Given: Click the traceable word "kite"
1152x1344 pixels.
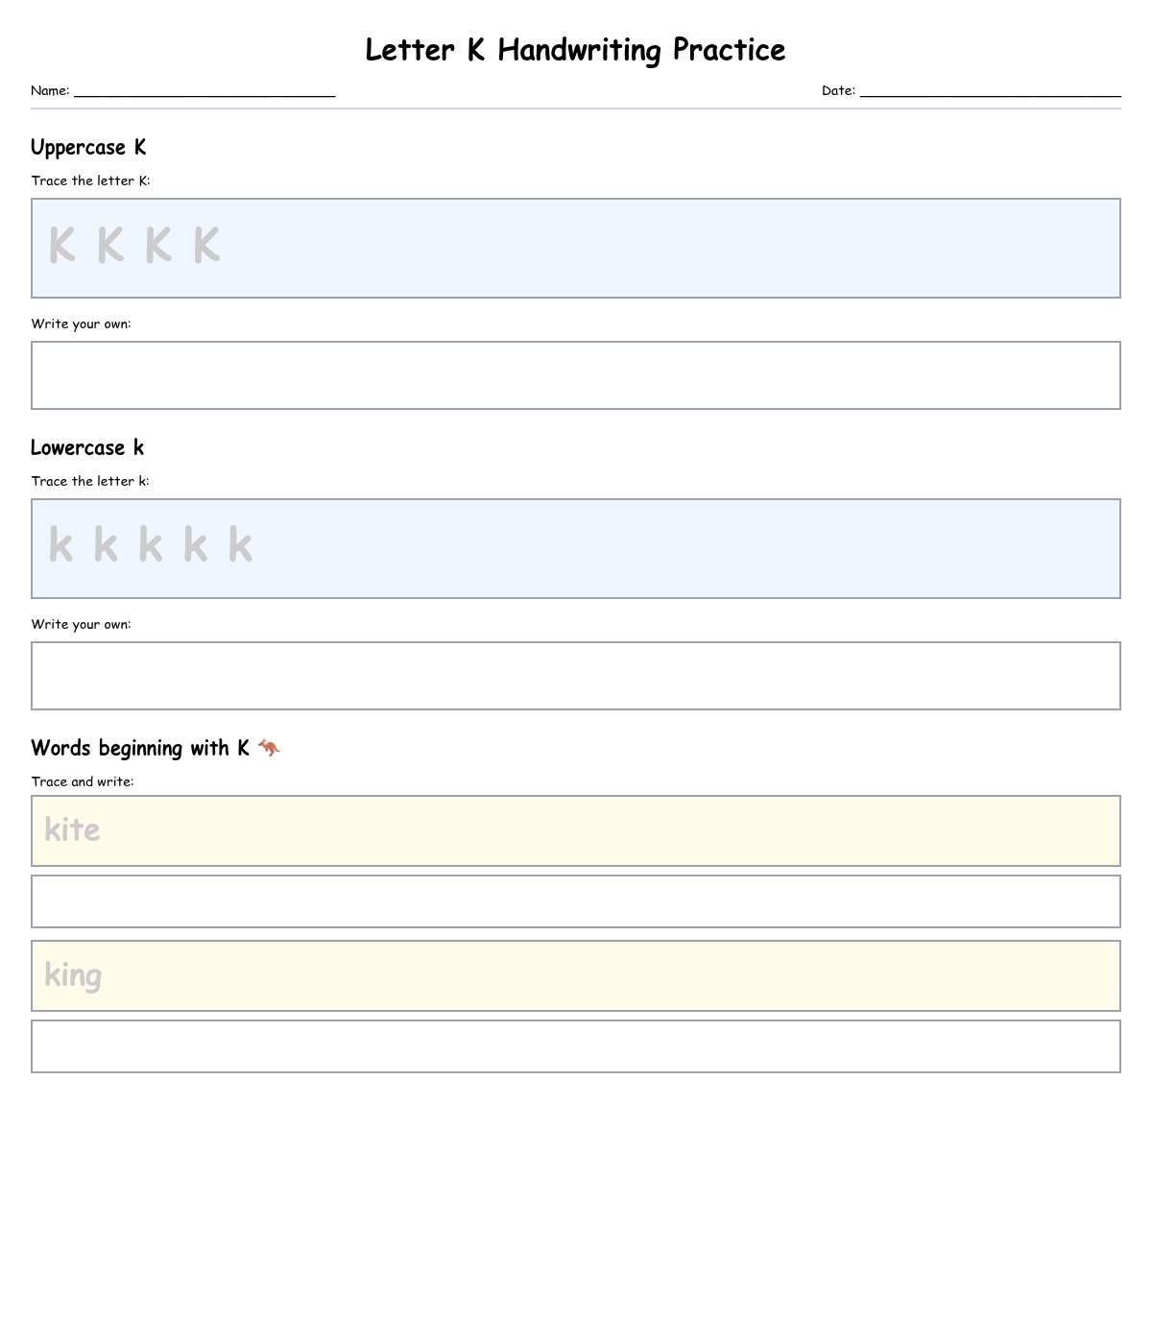Looking at the screenshot, I should coord(73,830).
